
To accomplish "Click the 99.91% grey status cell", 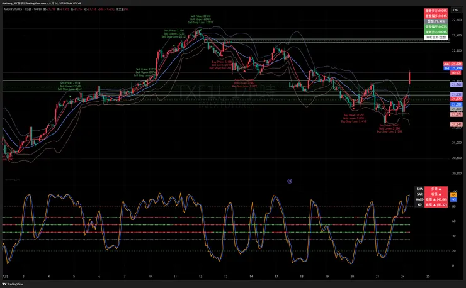I will tap(436, 21).
